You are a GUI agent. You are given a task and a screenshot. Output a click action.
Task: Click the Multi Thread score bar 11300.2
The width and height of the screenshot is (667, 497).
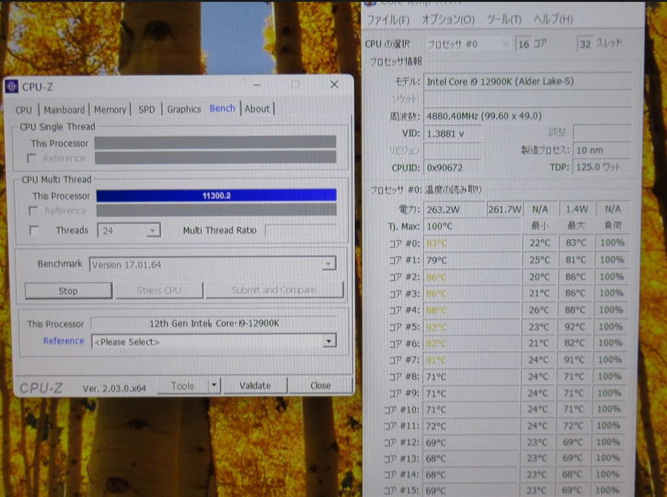tap(216, 196)
